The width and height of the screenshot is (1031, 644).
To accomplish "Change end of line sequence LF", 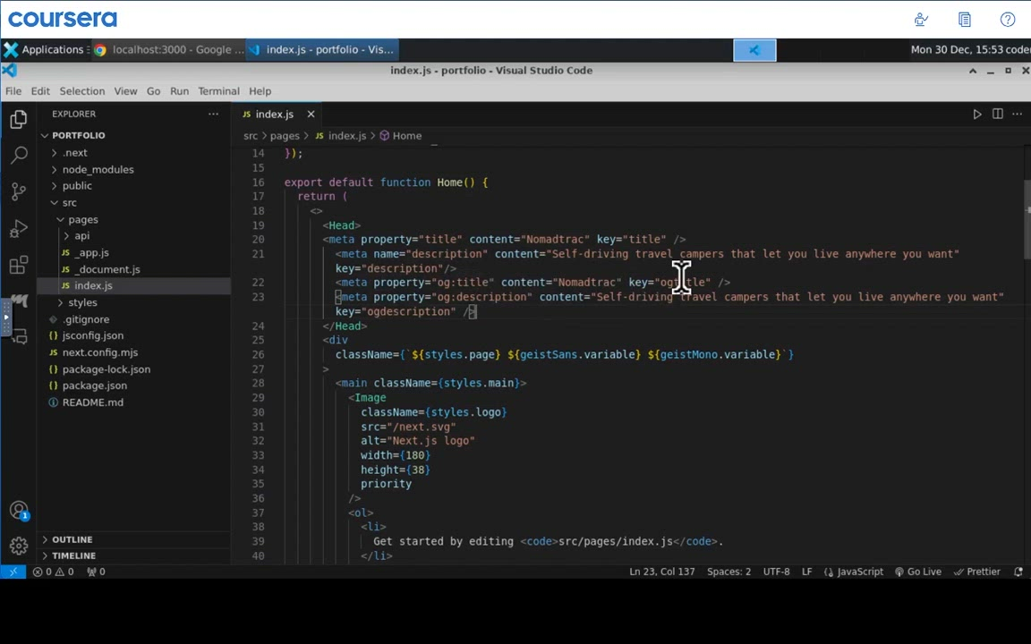I will (x=806, y=572).
